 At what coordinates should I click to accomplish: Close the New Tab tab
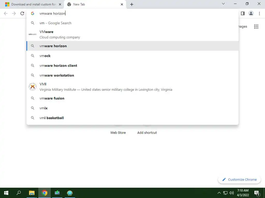(x=122, y=4)
